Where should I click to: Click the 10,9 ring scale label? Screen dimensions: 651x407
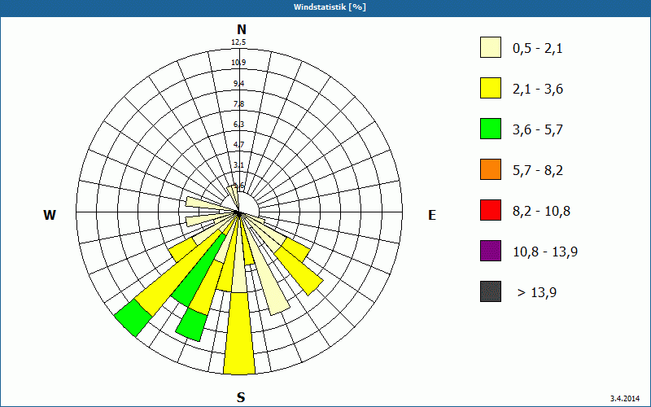point(238,63)
